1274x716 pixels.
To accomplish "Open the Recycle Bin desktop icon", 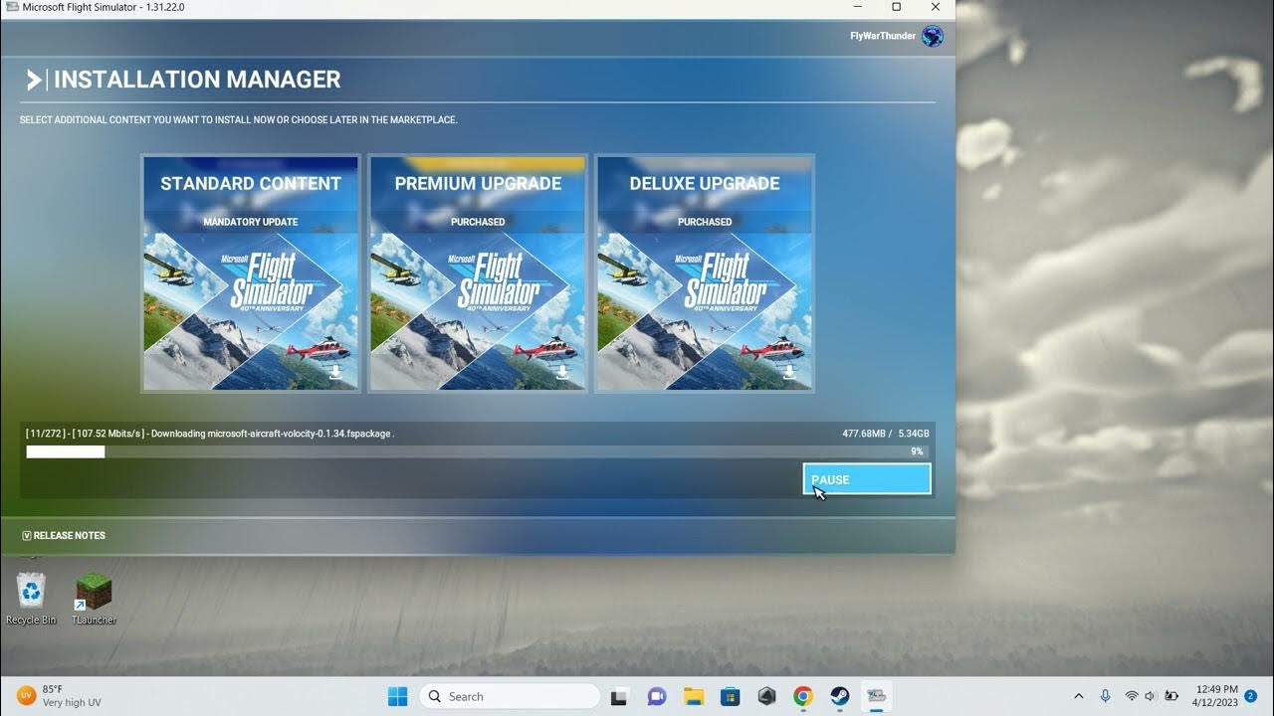I will coord(31,599).
